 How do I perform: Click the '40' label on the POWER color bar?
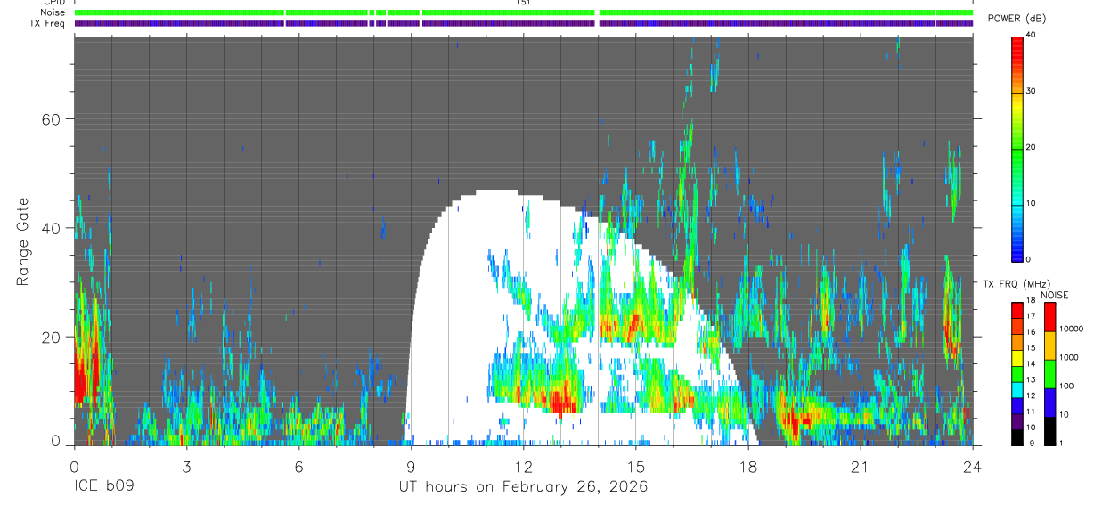[x=1032, y=35]
